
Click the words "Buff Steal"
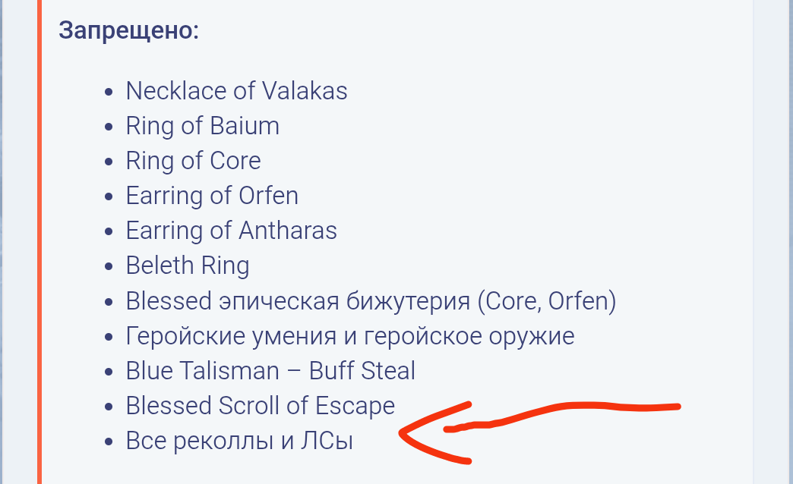click(x=363, y=371)
